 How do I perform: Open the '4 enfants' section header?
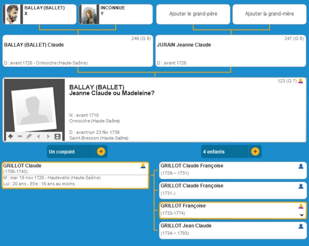tap(225, 152)
